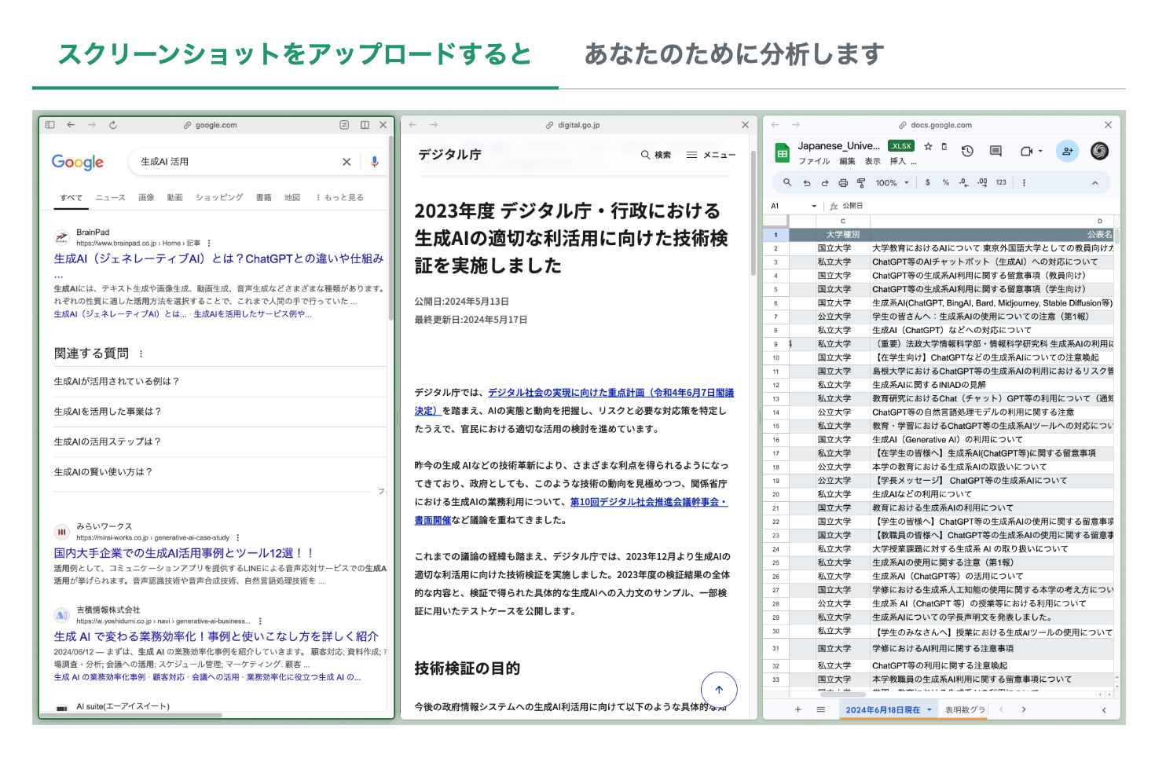
Task: Click the upload tab スクリーンショットをアップロードすると
Action: (x=295, y=54)
